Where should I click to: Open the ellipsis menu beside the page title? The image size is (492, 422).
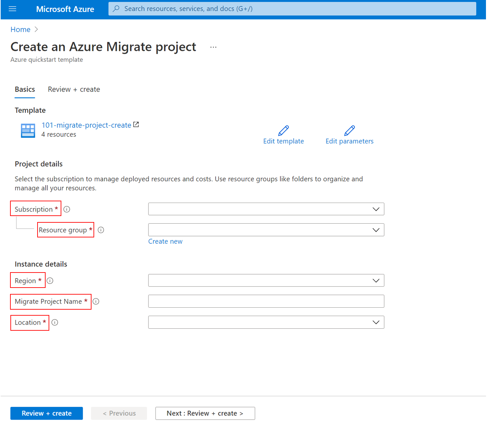coord(213,47)
